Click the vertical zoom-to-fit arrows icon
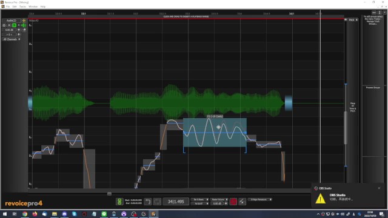 pos(380,12)
